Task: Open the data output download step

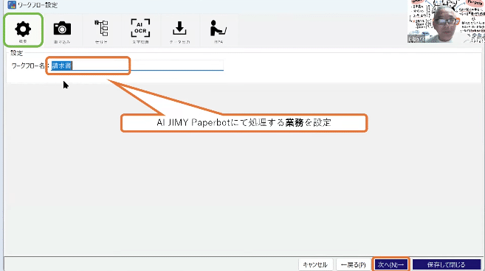Action: (179, 30)
